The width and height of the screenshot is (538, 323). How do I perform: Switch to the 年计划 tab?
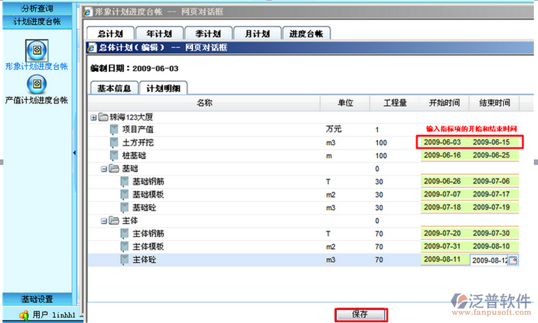point(159,34)
